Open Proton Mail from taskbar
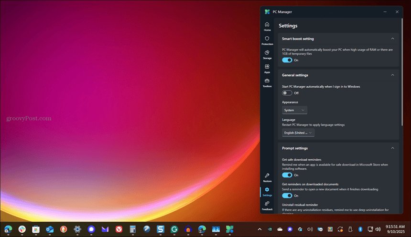 (105, 229)
